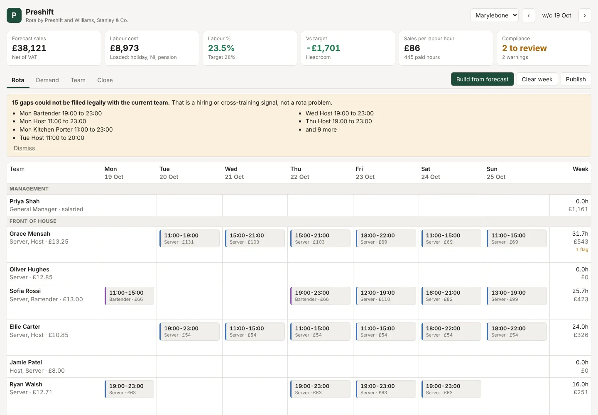Click the Sales per labour hour £86 value
The image size is (598, 415).
tap(412, 48)
